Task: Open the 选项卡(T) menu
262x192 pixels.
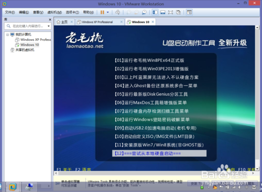Action: (x=72, y=12)
